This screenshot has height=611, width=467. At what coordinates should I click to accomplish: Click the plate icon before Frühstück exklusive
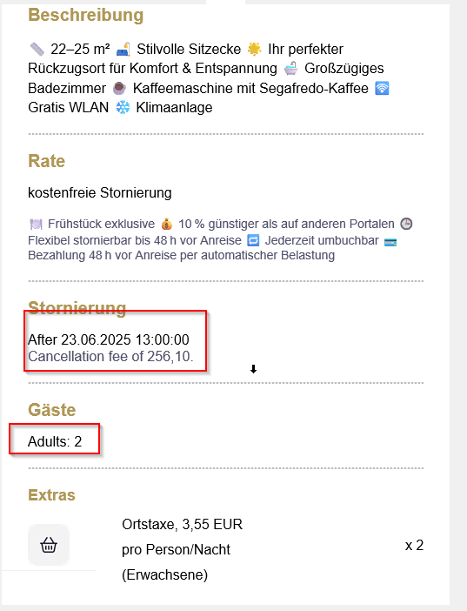tap(36, 224)
